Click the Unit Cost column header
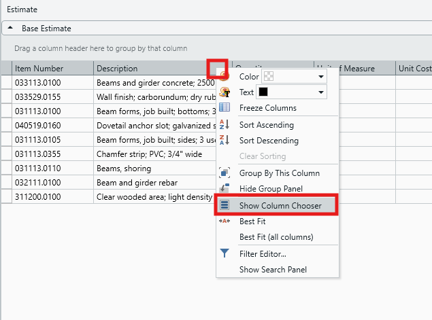The height and width of the screenshot is (320, 432). [x=414, y=68]
